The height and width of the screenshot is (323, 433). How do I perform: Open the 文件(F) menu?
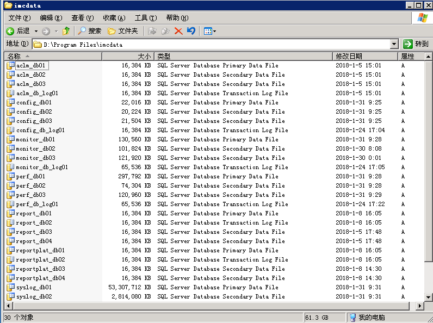pos(20,18)
